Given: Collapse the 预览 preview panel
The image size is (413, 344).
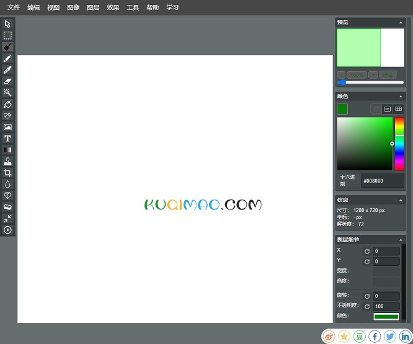Looking at the screenshot, I should 401,23.
